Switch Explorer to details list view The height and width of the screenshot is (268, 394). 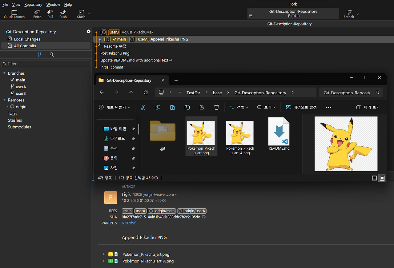(x=374, y=178)
